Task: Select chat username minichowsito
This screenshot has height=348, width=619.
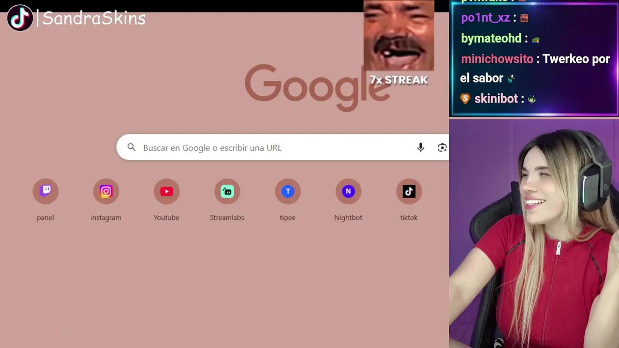Action: point(497,59)
